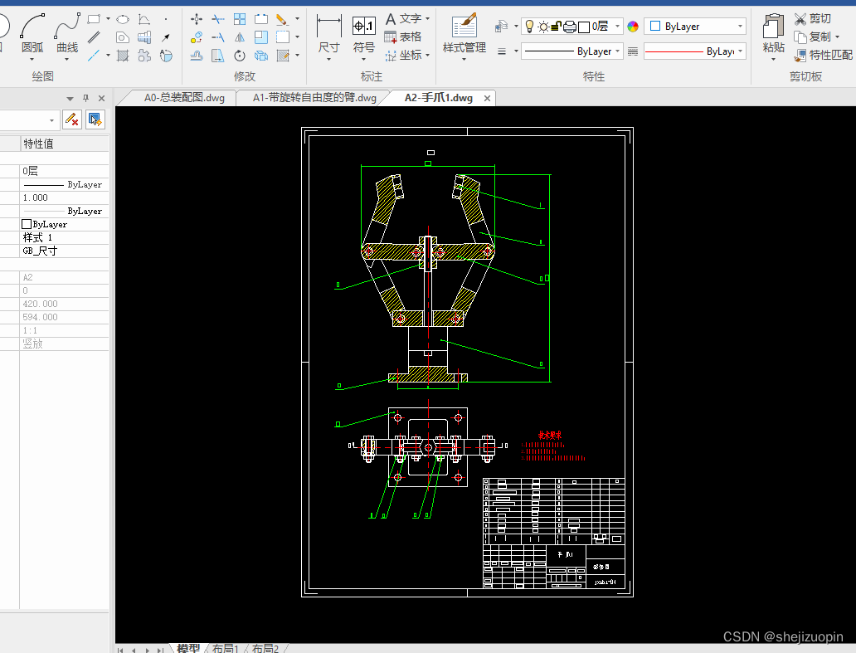Choose the Rectangle draw tool
This screenshot has width=856, height=653.
(x=94, y=19)
